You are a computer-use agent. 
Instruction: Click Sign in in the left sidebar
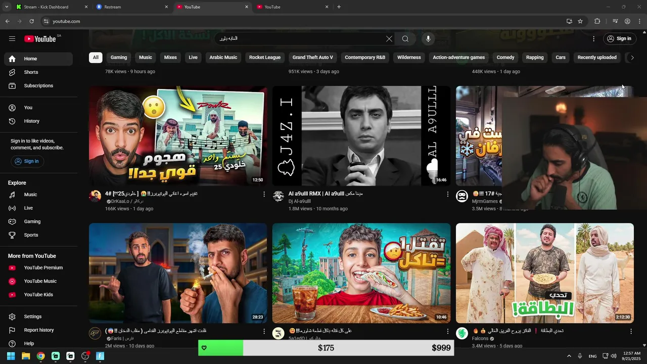[27, 161]
